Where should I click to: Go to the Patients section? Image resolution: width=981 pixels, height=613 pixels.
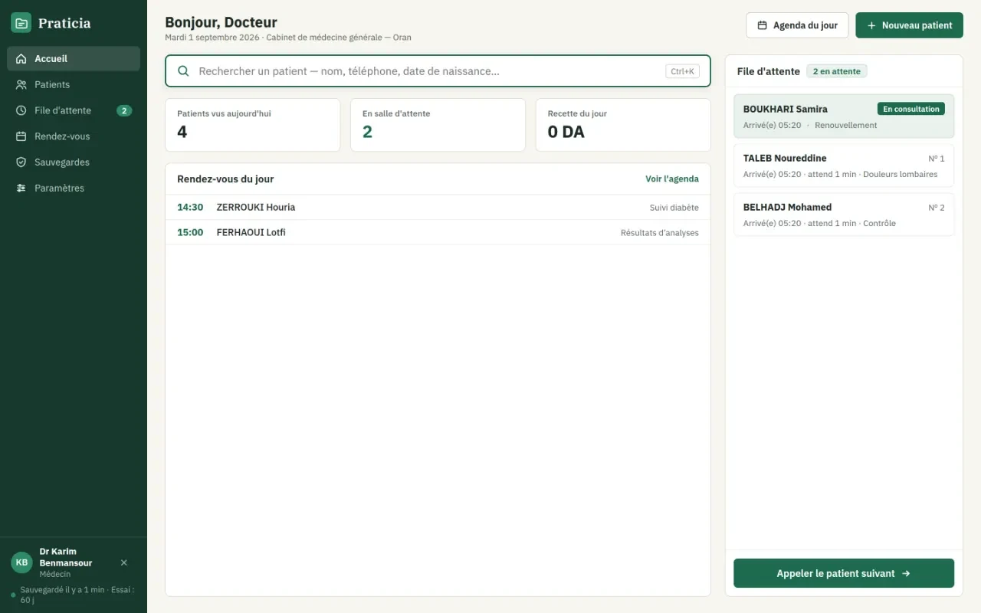point(74,85)
